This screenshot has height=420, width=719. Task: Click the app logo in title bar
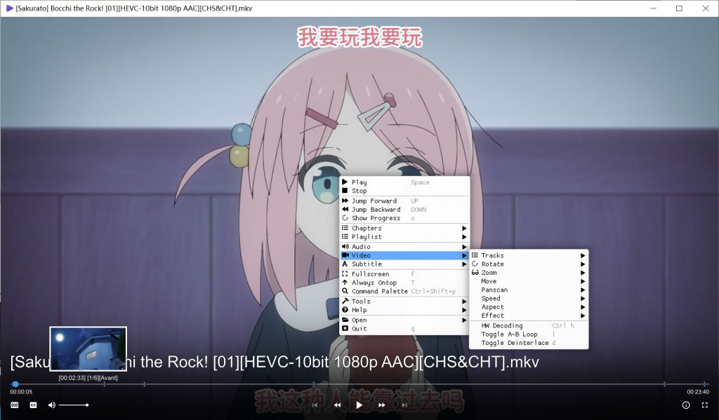tap(8, 8)
